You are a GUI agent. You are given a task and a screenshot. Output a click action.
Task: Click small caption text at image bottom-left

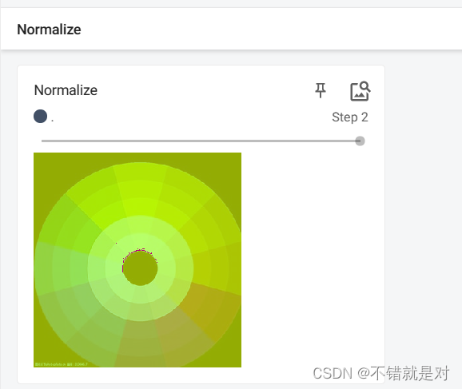[x=61, y=364]
